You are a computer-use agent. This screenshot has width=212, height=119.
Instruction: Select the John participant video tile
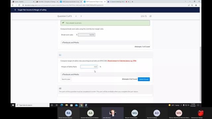[113, 113]
